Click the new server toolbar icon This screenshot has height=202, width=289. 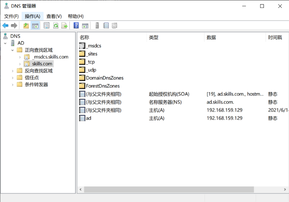97,25
